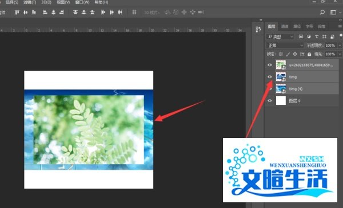
Task: Toggle lock image pixels brush icon
Action: click(x=288, y=54)
